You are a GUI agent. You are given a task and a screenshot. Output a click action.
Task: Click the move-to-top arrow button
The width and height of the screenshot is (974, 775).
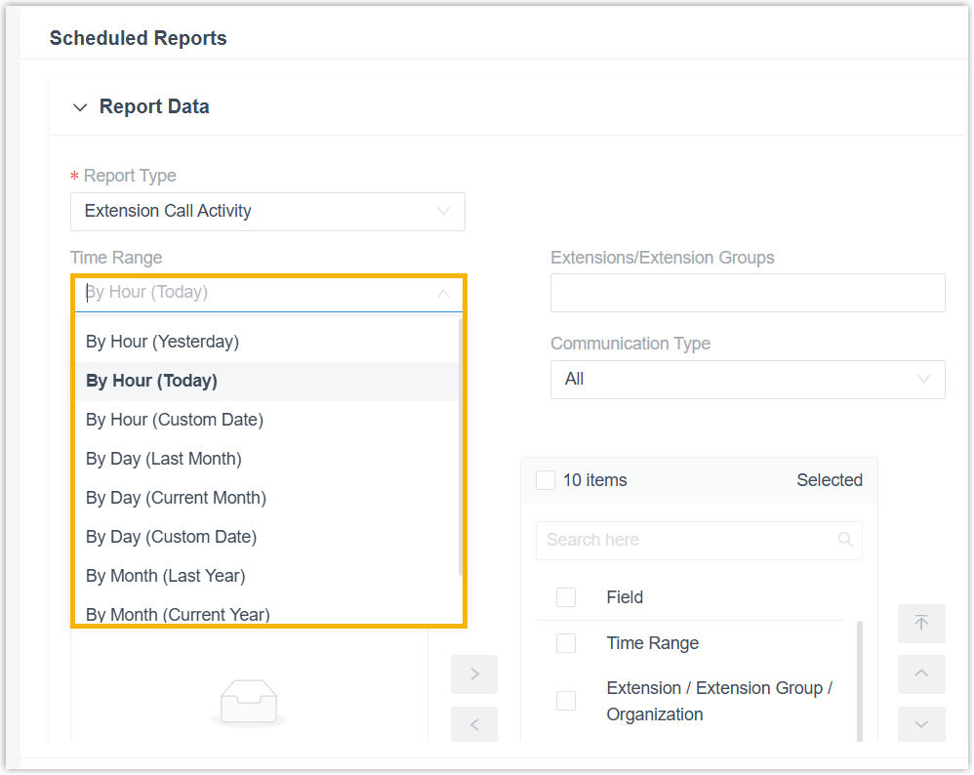[921, 624]
